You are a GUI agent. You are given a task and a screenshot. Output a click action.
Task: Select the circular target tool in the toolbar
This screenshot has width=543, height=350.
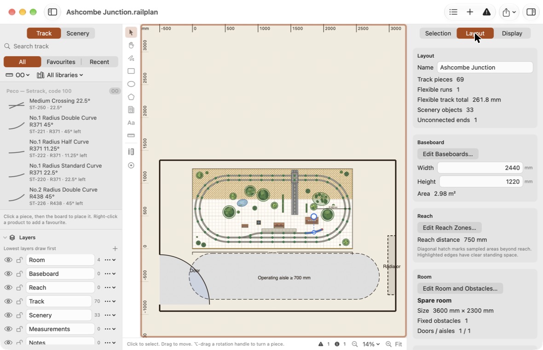(x=131, y=165)
